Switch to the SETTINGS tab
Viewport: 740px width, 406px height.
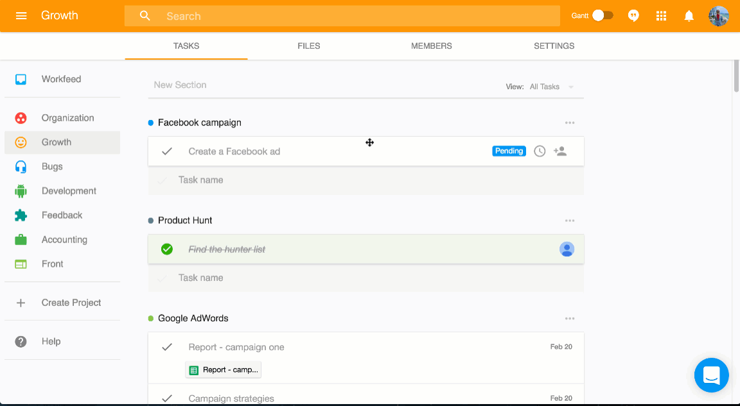(554, 46)
